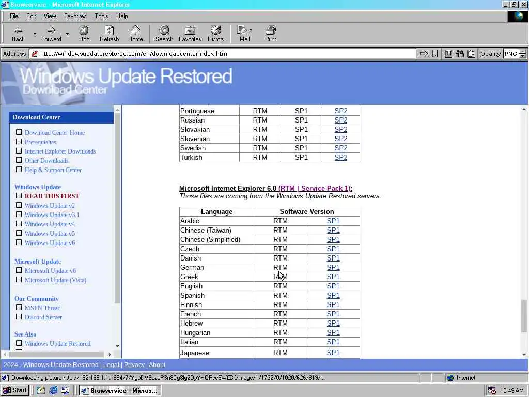Open the View menu
Screen dimensions: 529x397
(50, 16)
